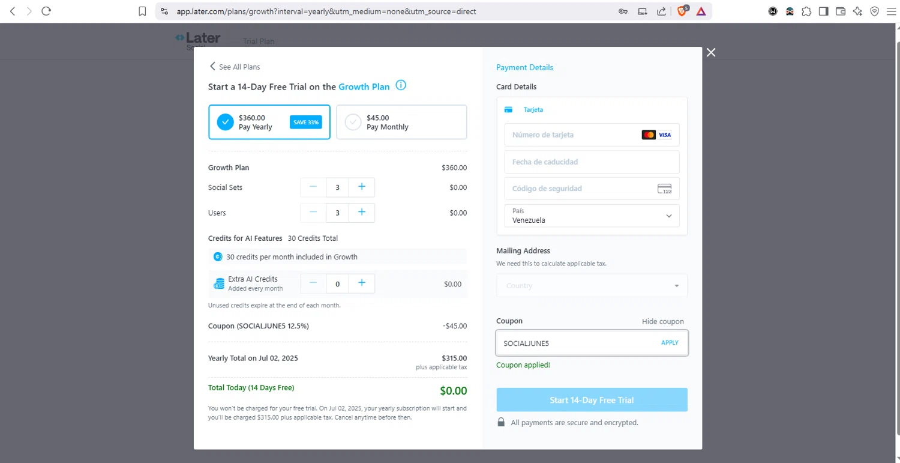Open Brave Rewards triangle icon
Screen dimensions: 900x463
point(701,11)
